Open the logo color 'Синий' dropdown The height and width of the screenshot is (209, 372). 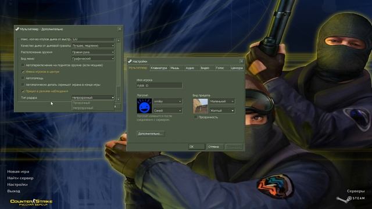click(x=168, y=110)
